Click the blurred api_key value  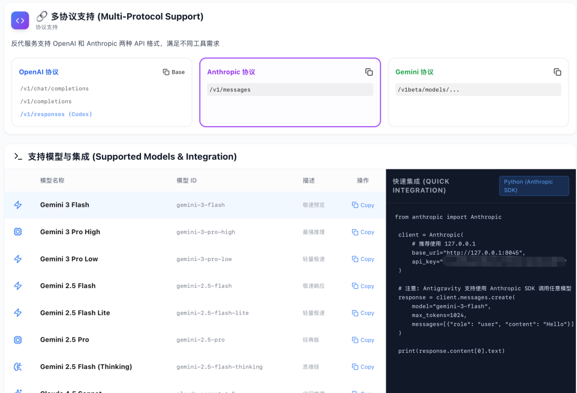pyautogui.click(x=504, y=261)
